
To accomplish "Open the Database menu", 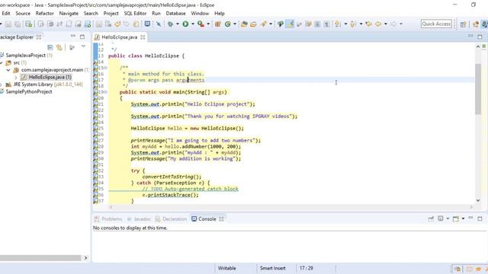I will [x=175, y=14].
